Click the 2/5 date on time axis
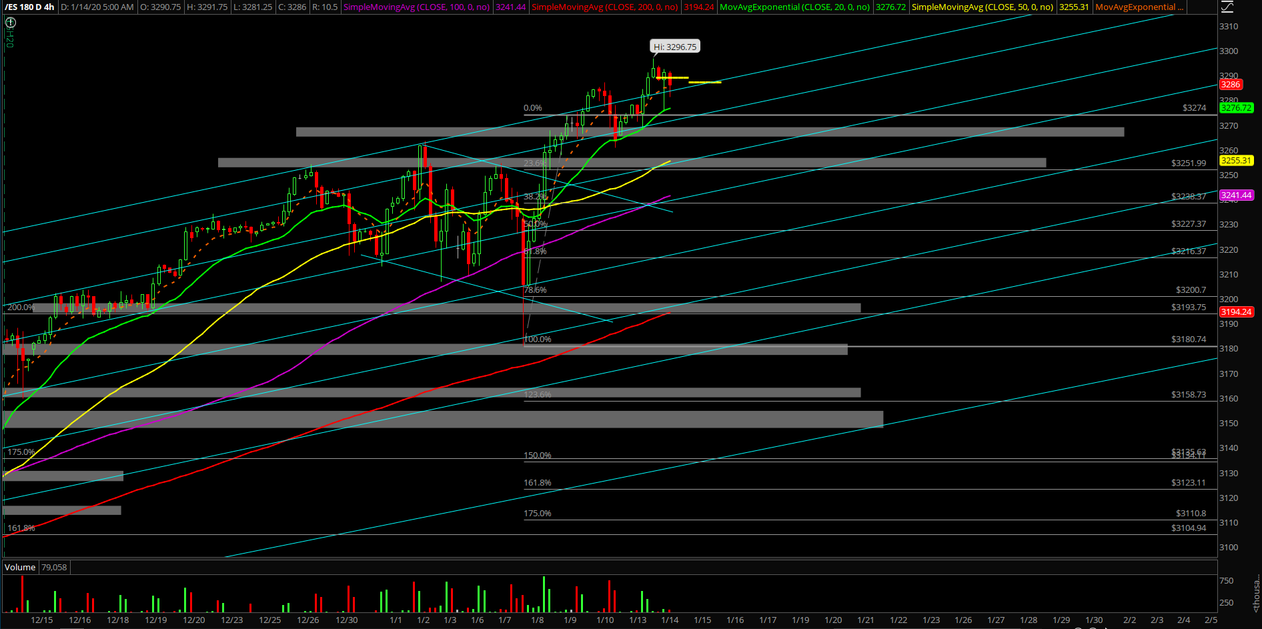1262x629 pixels. 1211,620
